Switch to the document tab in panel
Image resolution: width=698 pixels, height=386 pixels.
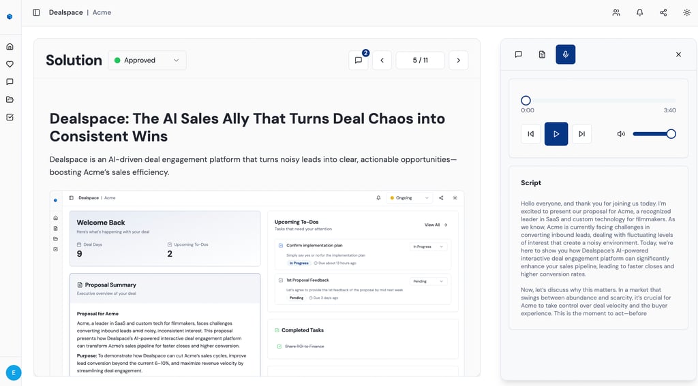(x=542, y=54)
